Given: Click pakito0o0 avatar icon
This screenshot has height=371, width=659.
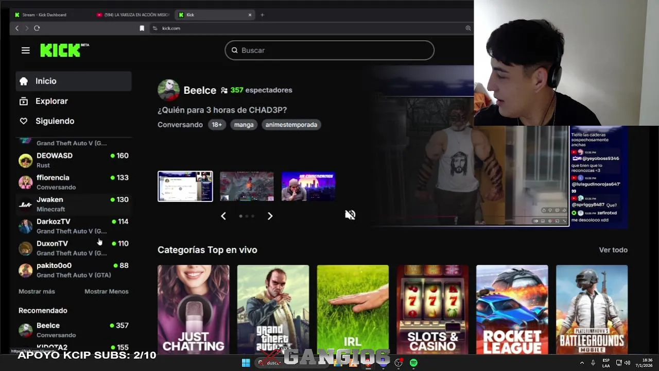Looking at the screenshot, I should click(25, 270).
